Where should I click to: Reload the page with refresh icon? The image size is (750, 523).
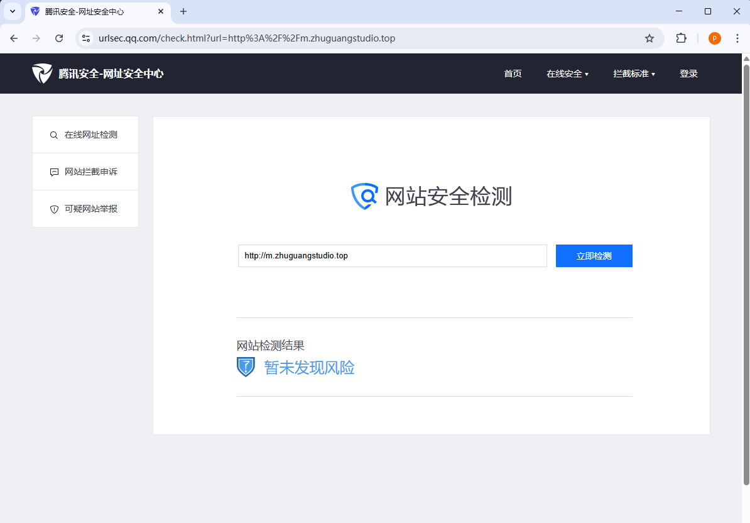pos(59,38)
